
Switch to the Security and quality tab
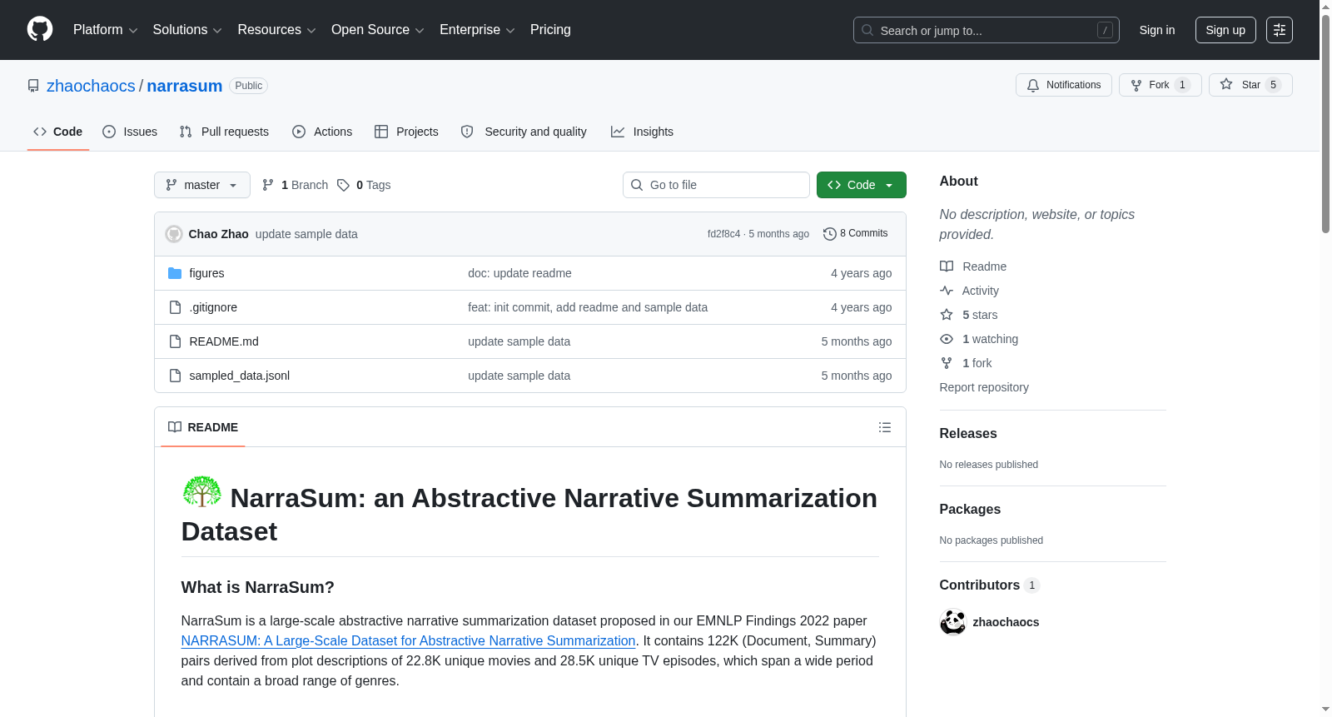coord(524,132)
